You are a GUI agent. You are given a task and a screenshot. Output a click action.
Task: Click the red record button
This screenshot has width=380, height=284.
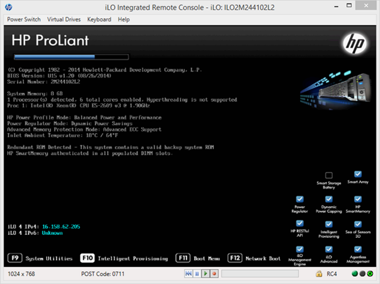tap(214, 274)
